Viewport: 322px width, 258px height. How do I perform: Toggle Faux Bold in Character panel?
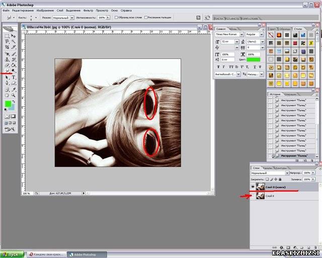[218, 67]
